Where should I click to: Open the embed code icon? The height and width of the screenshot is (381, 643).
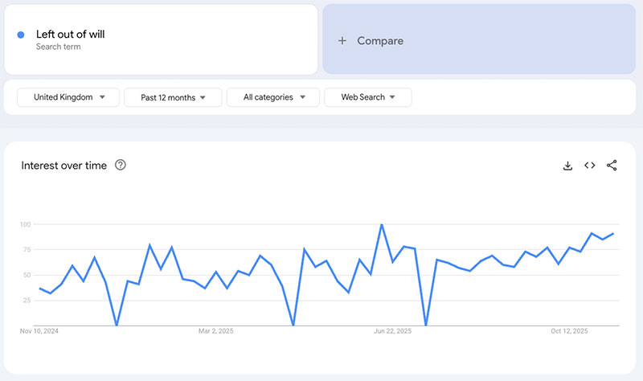[589, 166]
